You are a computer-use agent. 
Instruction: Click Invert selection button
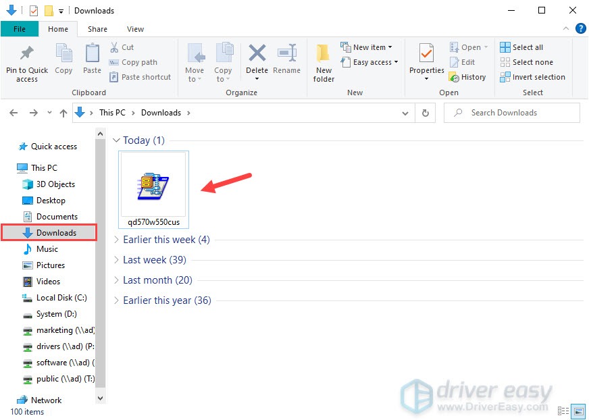pos(532,77)
